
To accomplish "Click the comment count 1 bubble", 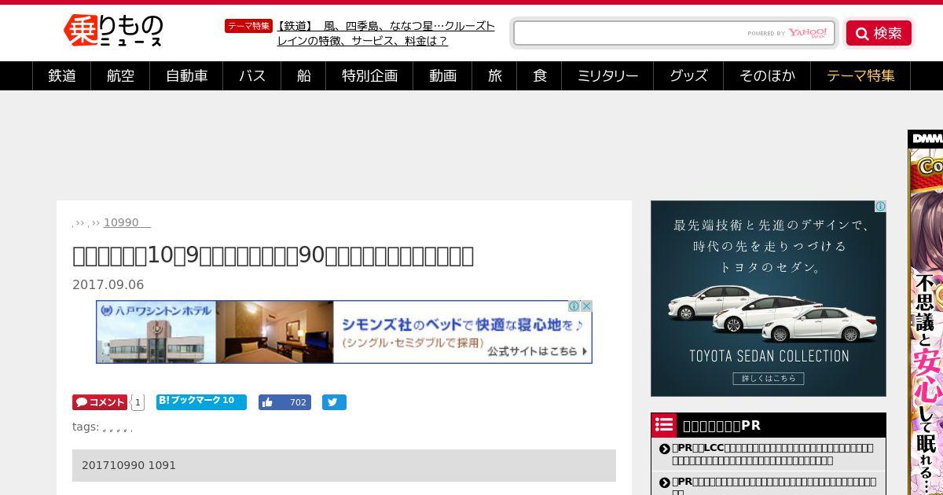I will point(138,402).
